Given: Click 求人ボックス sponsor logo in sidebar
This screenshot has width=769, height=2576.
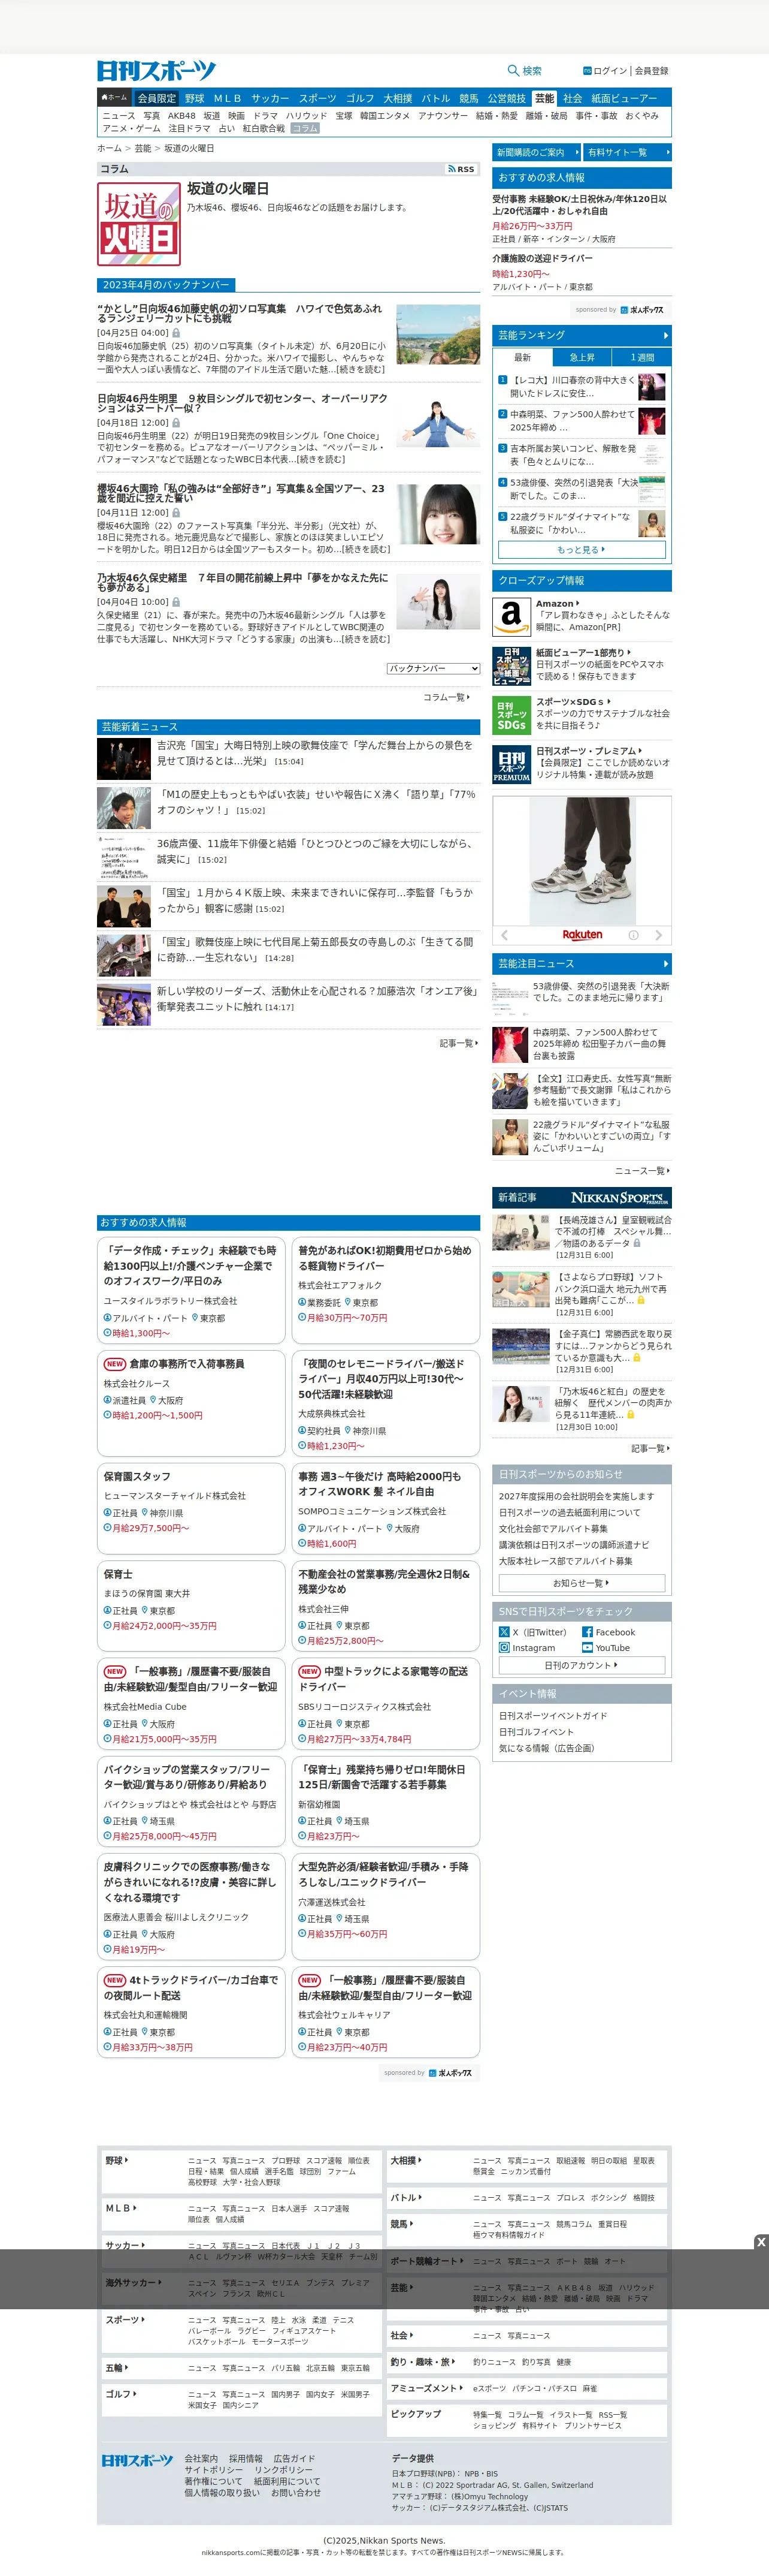Looking at the screenshot, I should [641, 310].
